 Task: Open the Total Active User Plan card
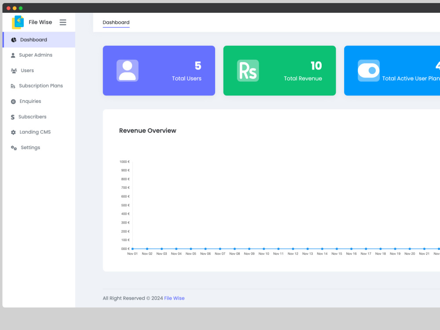pyautogui.click(x=392, y=70)
